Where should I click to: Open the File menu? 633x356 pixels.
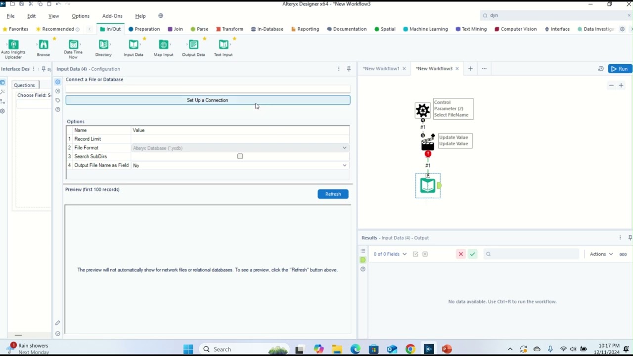(x=10, y=16)
